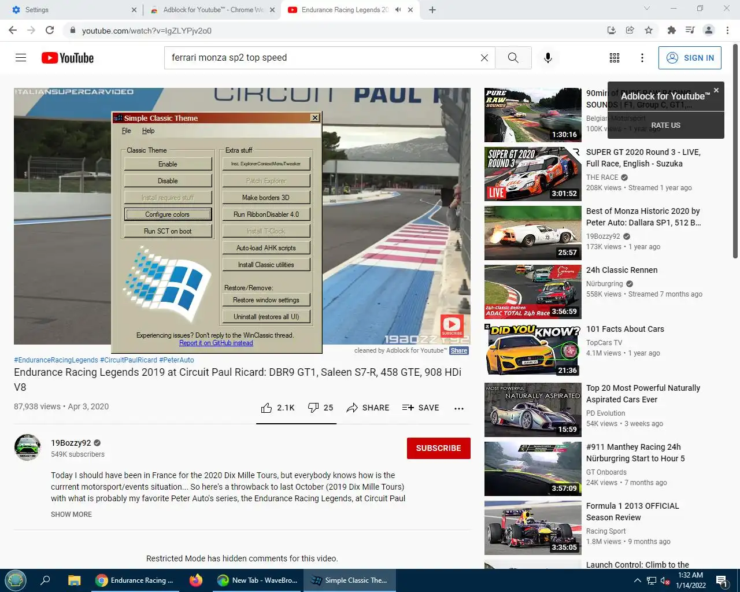The width and height of the screenshot is (740, 592).
Task: Click SIGN IN button
Action: pyautogui.click(x=690, y=58)
